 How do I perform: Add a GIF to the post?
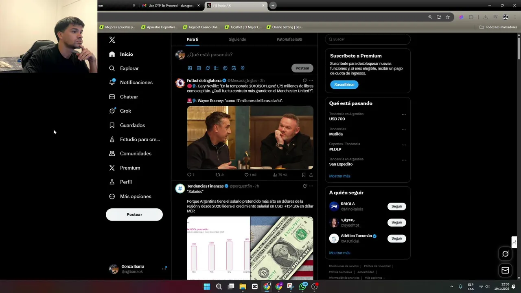tap(199, 68)
